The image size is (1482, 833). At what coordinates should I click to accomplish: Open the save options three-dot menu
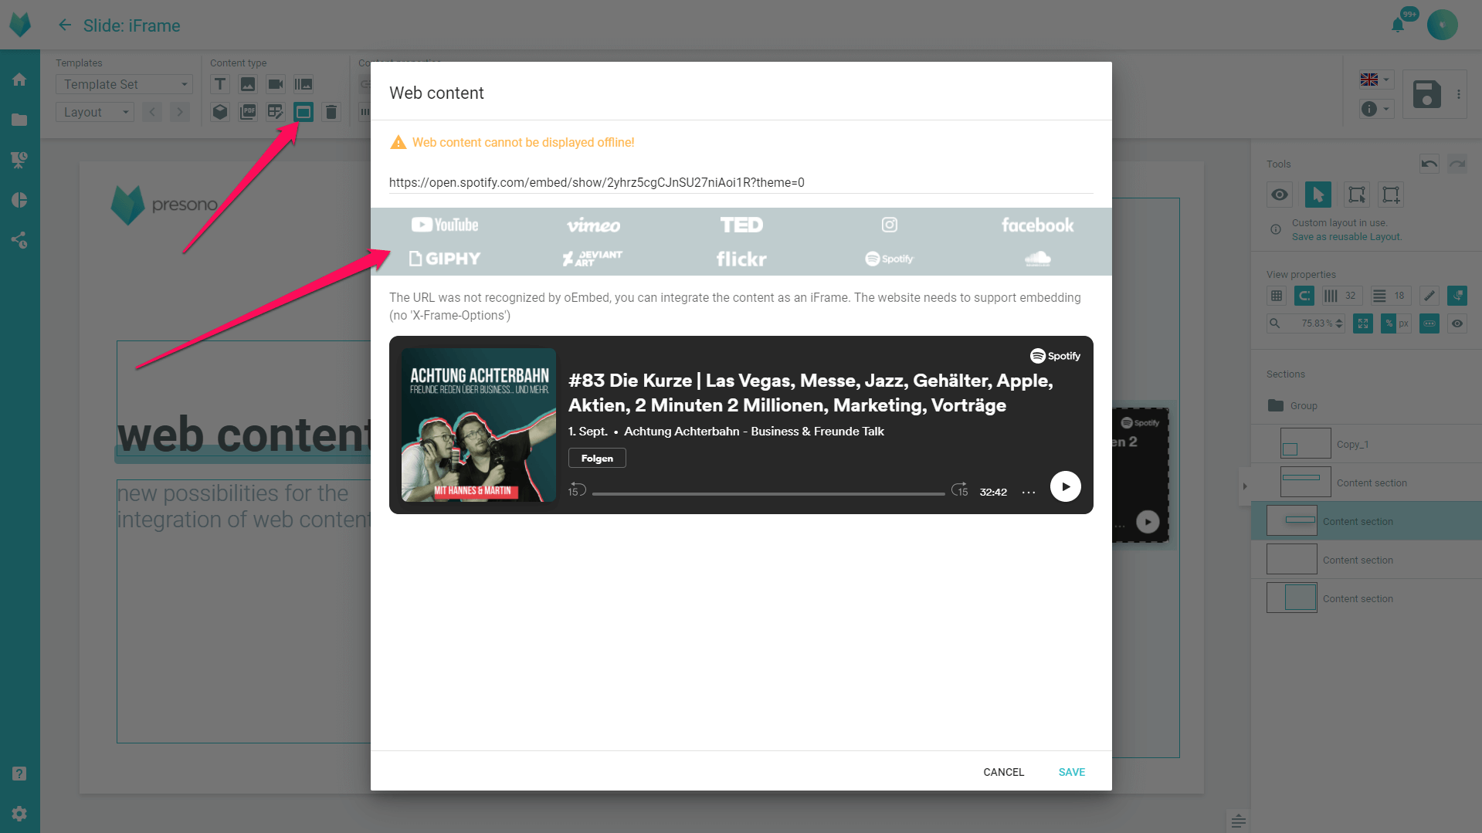tap(1459, 94)
